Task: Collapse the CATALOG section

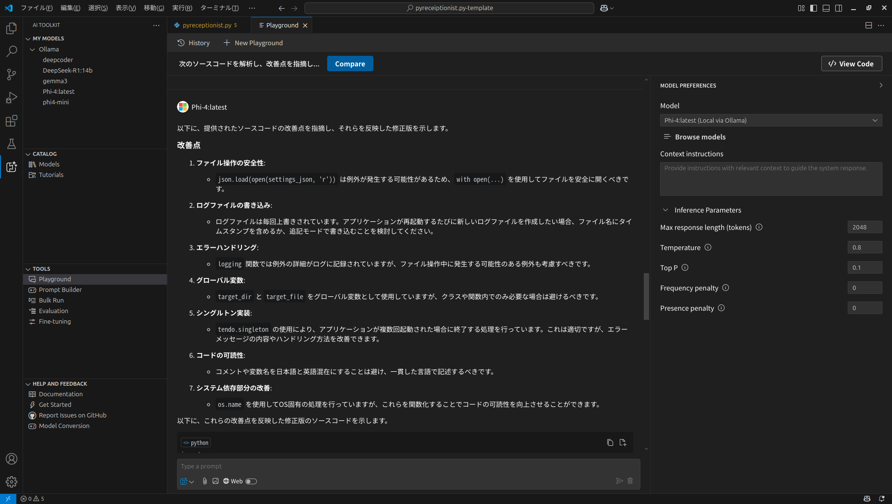Action: coord(28,154)
